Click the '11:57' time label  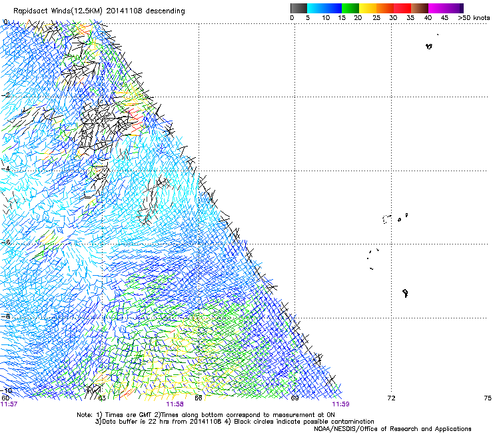coord(9,404)
